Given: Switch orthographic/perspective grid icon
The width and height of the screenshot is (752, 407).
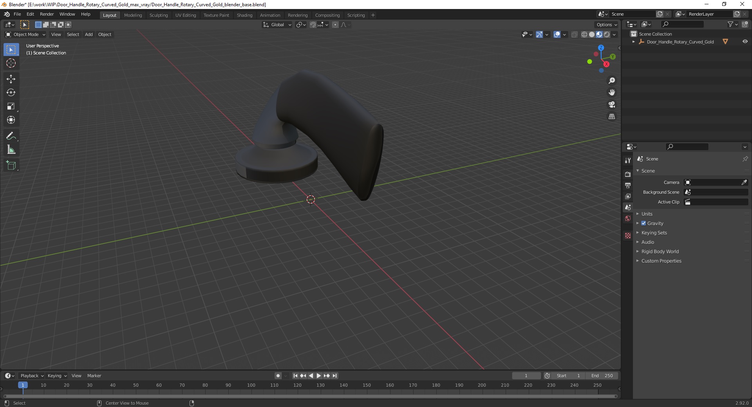Looking at the screenshot, I should [x=612, y=117].
